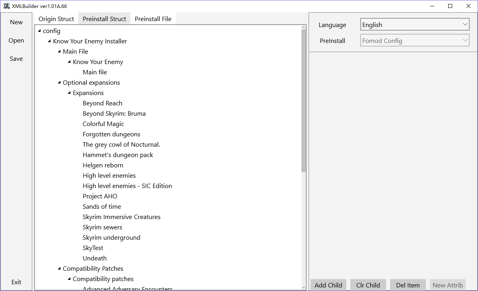Select the Beyond Reach item

[103, 103]
